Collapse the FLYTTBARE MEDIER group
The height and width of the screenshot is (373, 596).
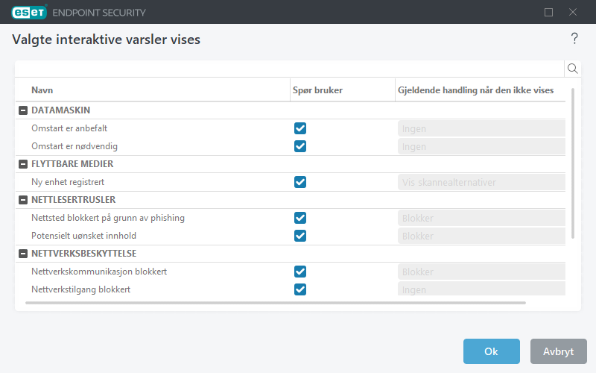23,164
